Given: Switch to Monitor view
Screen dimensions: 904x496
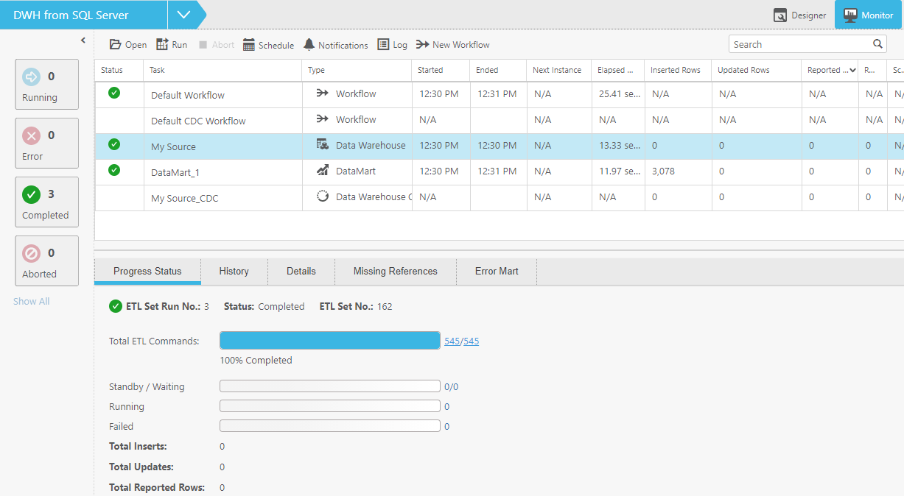Looking at the screenshot, I should click(x=868, y=15).
